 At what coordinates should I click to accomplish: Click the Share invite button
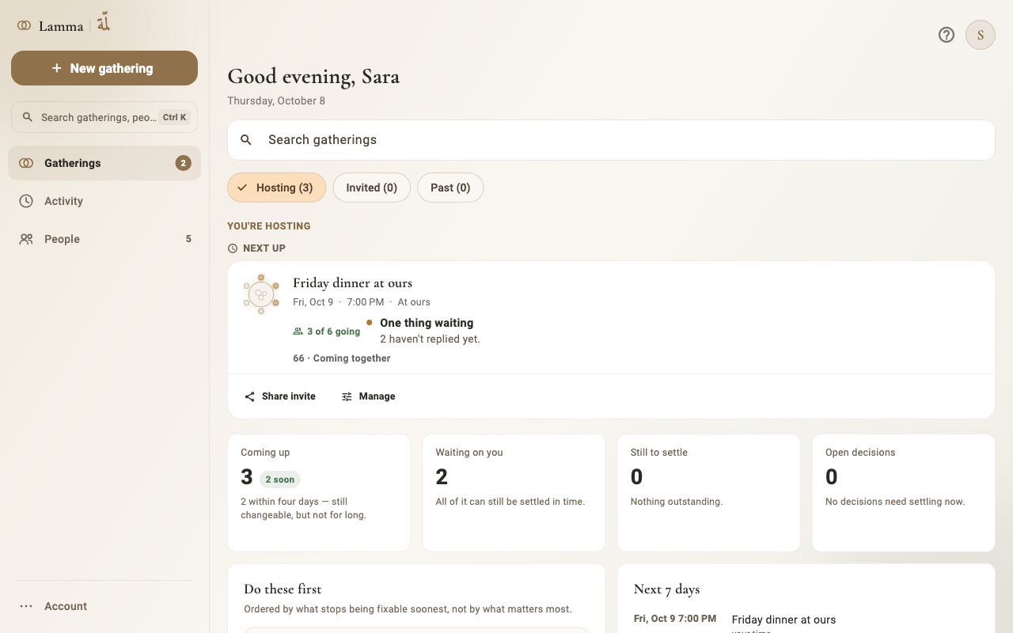(x=280, y=396)
